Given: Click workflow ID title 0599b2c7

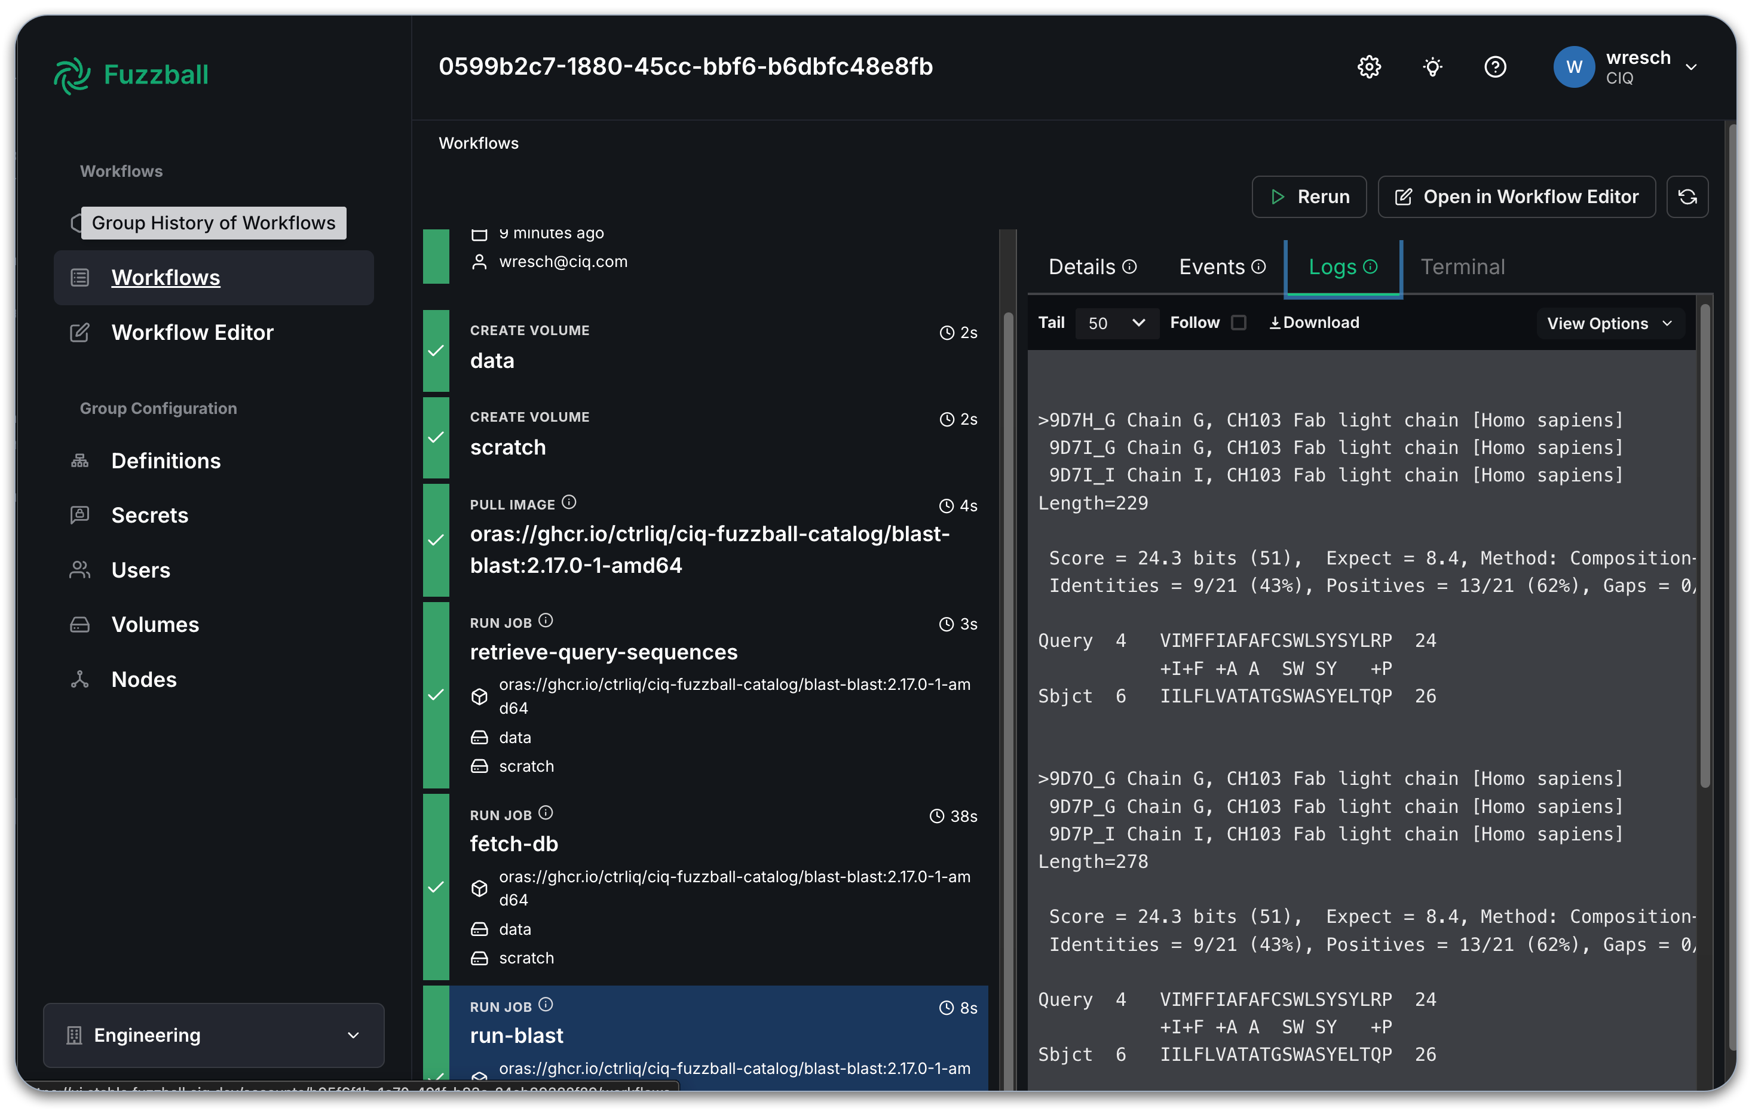Looking at the screenshot, I should click(685, 66).
